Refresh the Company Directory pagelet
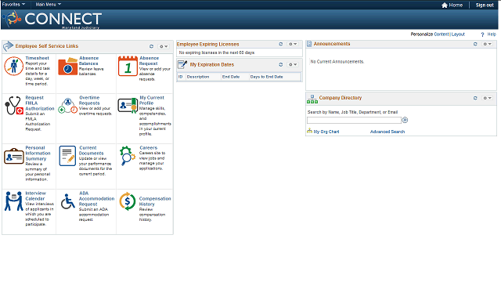Screen dimensions: 501x282 (x=475, y=98)
